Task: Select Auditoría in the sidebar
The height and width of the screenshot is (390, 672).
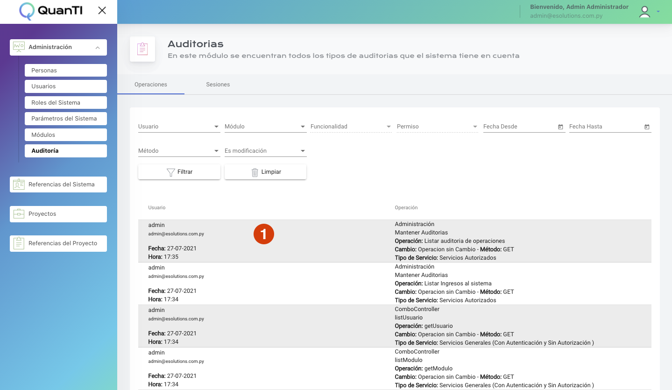Action: click(66, 151)
